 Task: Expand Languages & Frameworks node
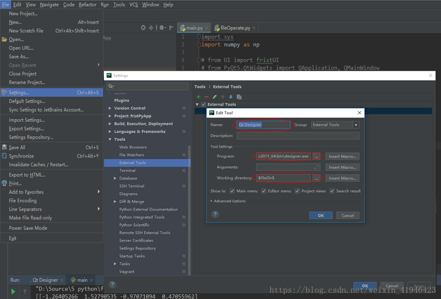110,131
